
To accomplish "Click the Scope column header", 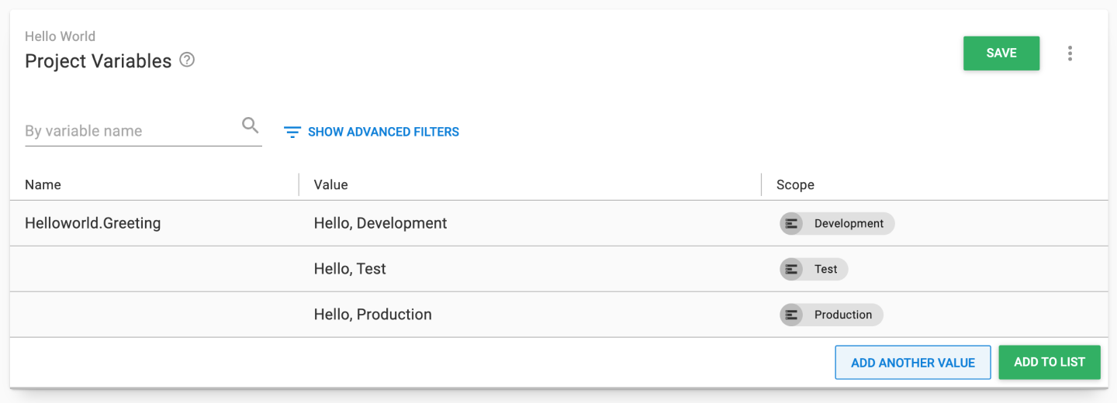I will click(795, 184).
